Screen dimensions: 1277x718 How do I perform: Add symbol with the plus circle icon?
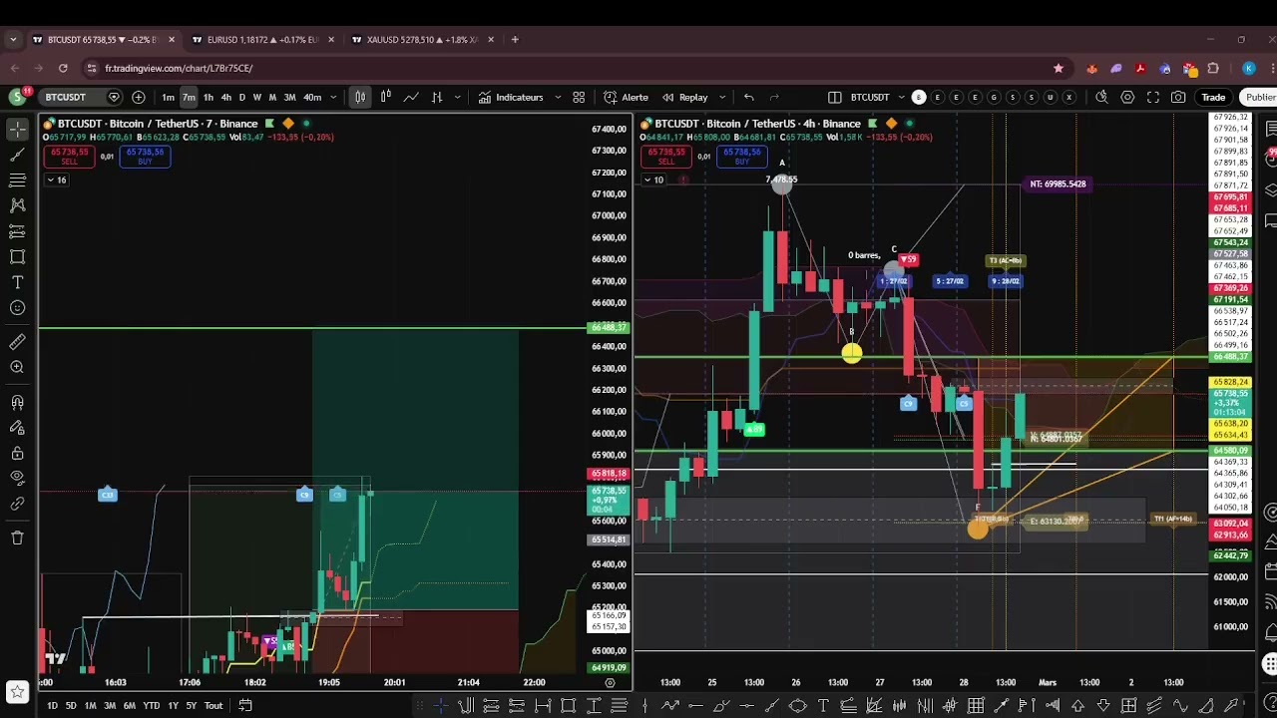(139, 97)
